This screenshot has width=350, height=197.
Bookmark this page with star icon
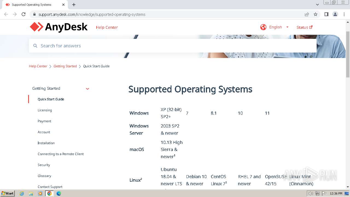pyautogui.click(x=316, y=14)
